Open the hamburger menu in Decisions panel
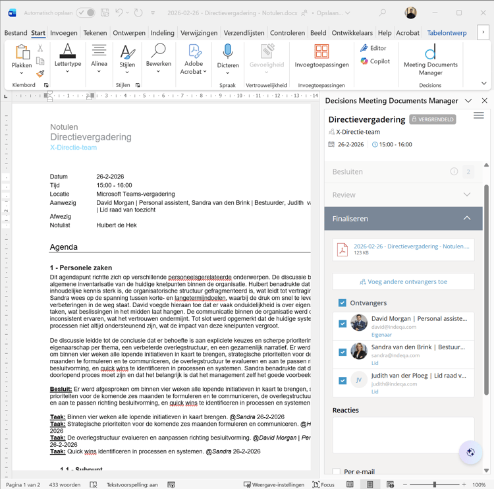Viewport: 494px width, 489px height. point(479,116)
